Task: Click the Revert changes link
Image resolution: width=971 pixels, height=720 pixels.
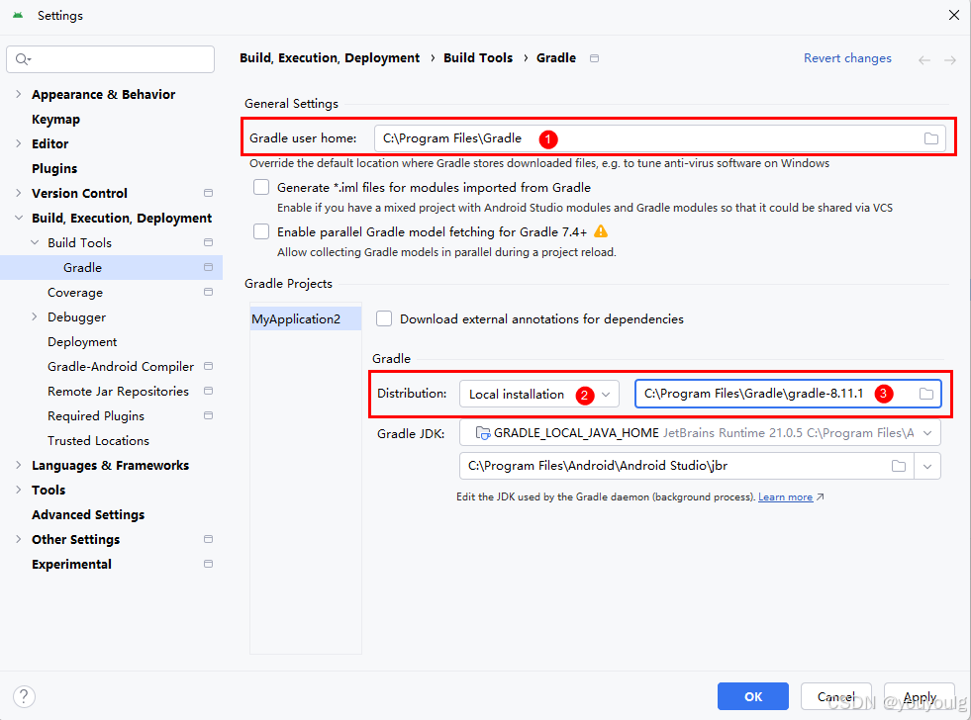Action: pos(847,58)
